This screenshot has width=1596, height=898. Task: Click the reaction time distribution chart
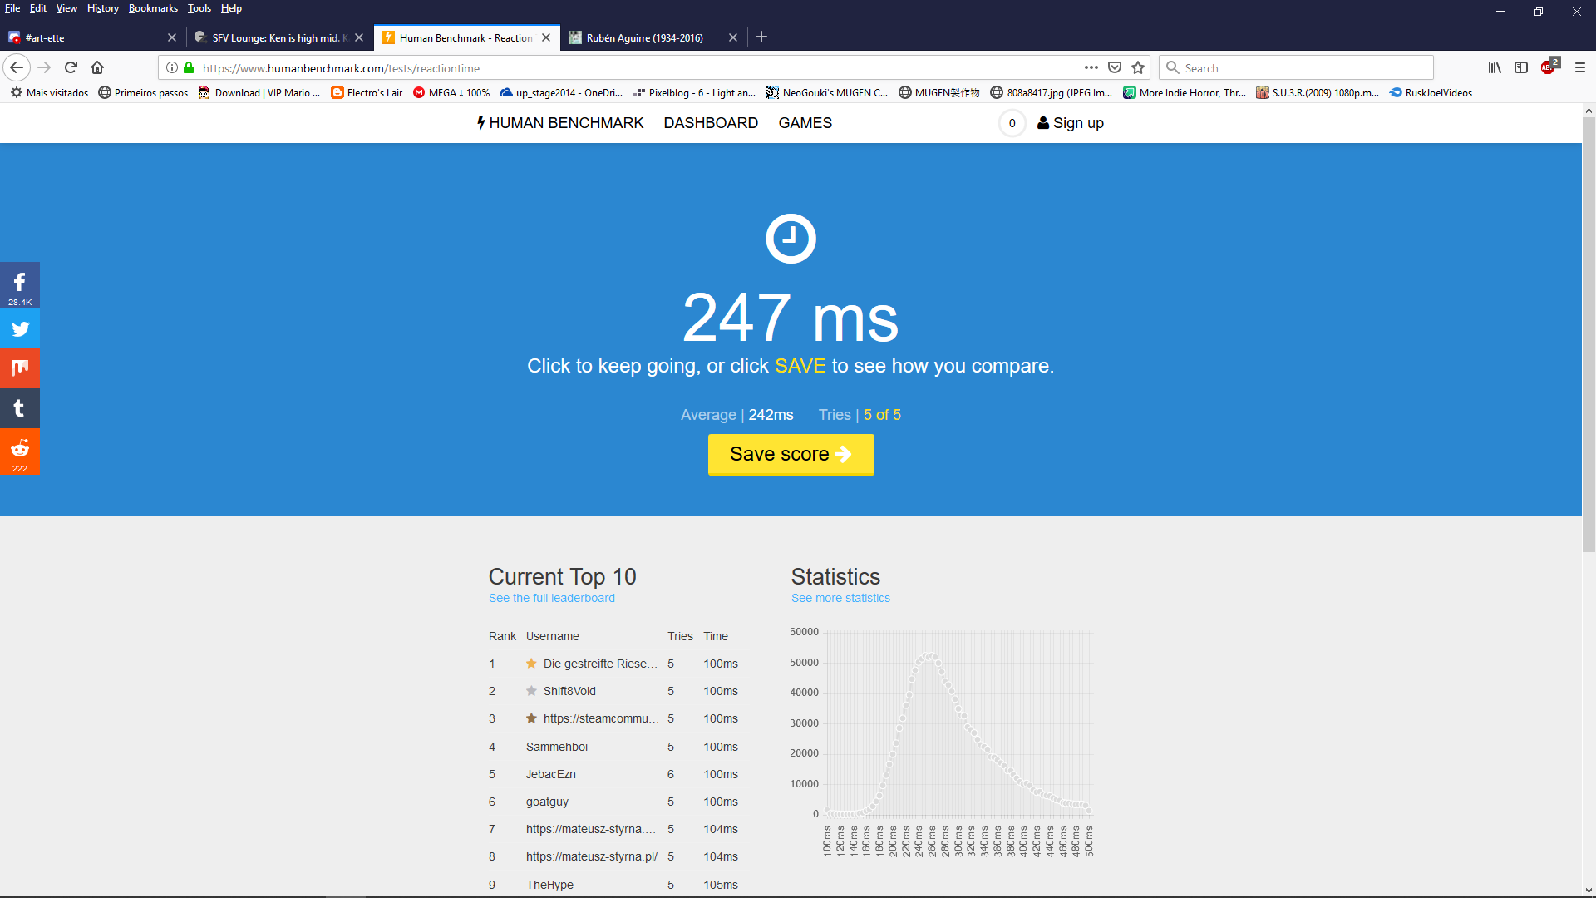coord(943,743)
